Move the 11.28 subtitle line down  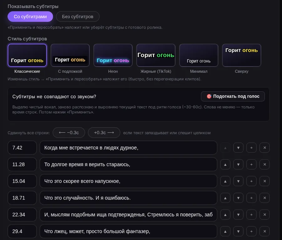(x=238, y=164)
